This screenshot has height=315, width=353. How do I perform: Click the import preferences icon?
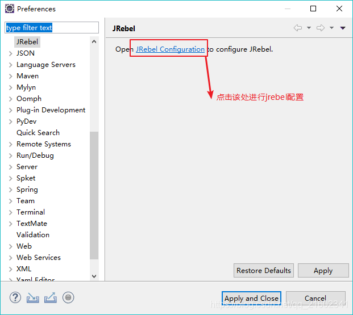(x=33, y=298)
